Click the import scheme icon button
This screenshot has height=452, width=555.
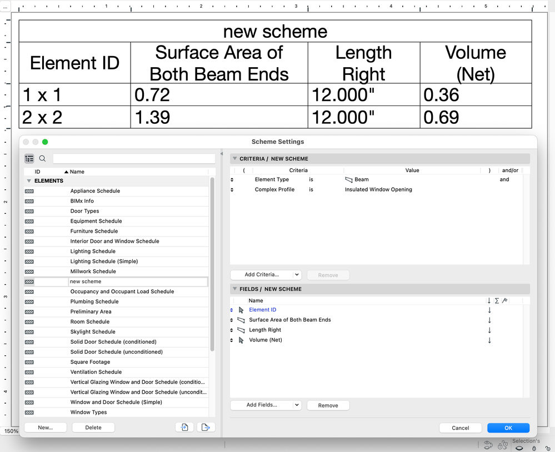pos(184,427)
